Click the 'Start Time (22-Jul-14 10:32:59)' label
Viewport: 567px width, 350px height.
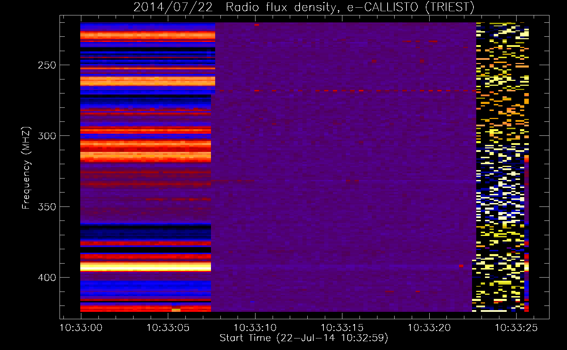click(304, 338)
